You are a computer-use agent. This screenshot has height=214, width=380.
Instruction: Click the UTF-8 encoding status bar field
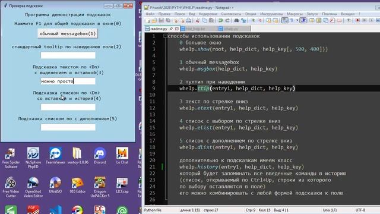pos(360,210)
